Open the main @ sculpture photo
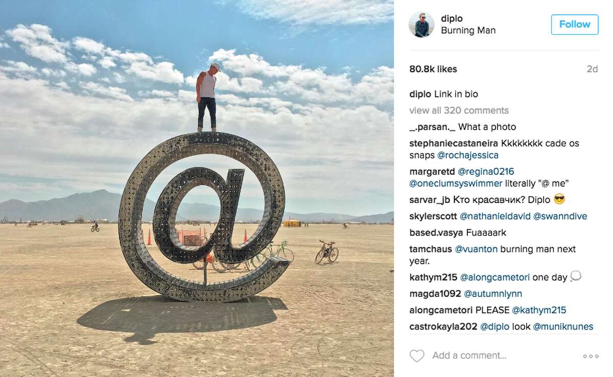613x377 pixels. [197, 188]
